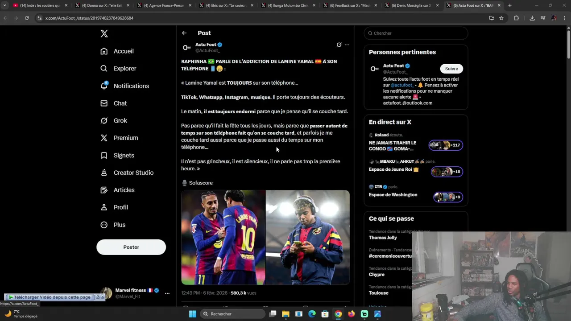The image size is (571, 321).
Task: Focus the Chercher search field
Action: point(416,33)
